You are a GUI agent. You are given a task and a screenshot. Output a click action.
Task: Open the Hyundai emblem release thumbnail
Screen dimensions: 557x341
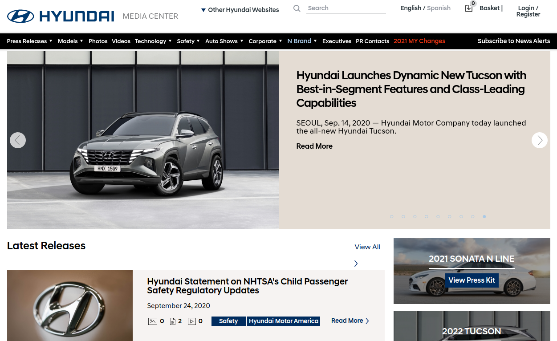70,305
